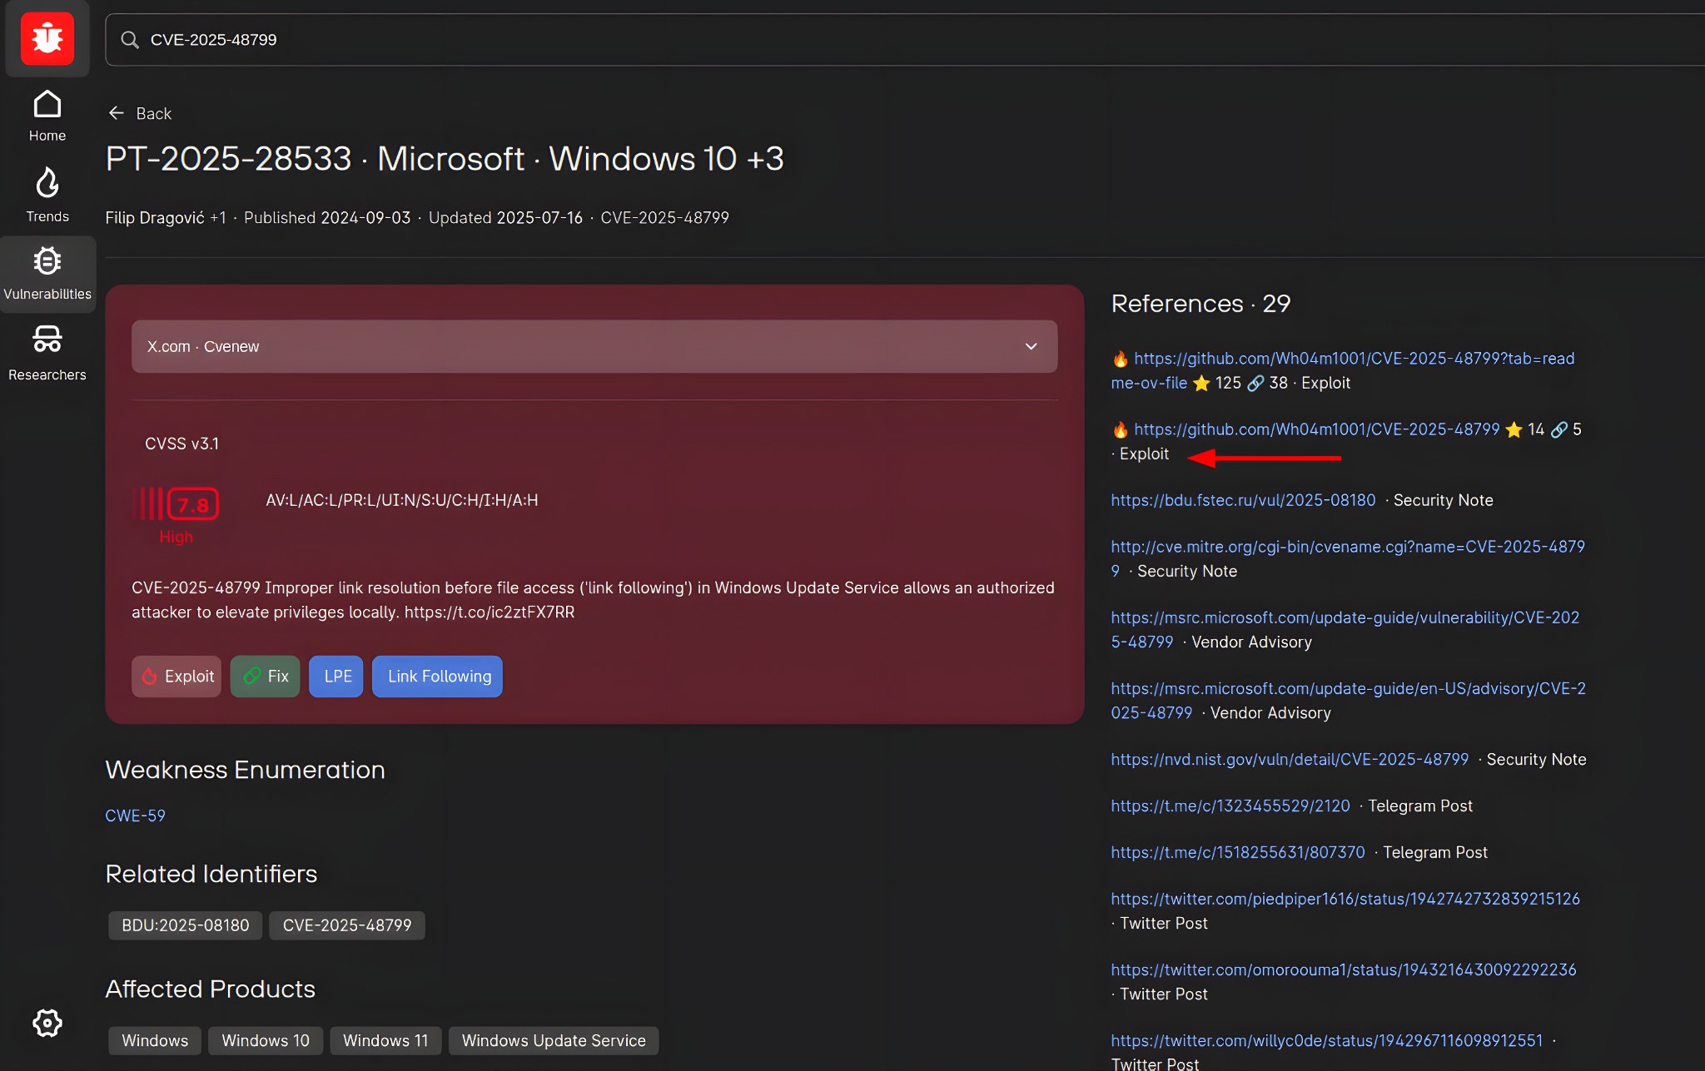Open the omoroouma1 Twitter status link
1705x1071 pixels.
tap(1344, 969)
